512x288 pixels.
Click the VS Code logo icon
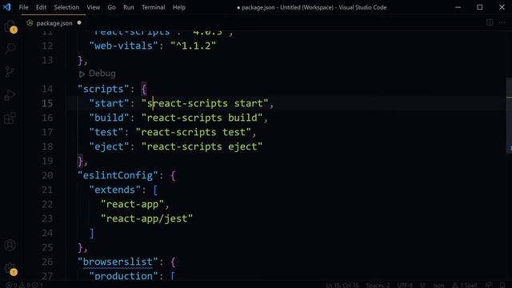(7, 7)
